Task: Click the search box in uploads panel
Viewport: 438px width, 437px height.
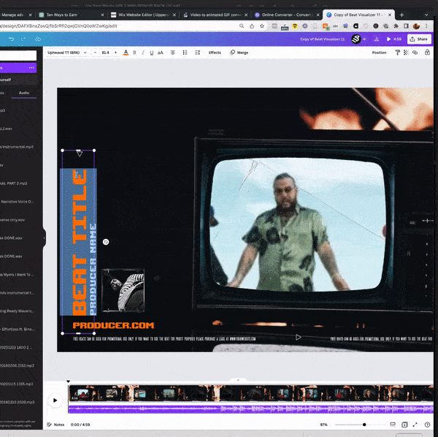Action: [x=18, y=56]
